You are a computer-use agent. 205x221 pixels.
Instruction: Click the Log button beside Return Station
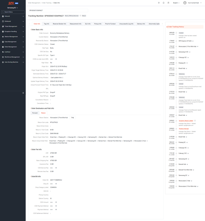(x=72, y=118)
